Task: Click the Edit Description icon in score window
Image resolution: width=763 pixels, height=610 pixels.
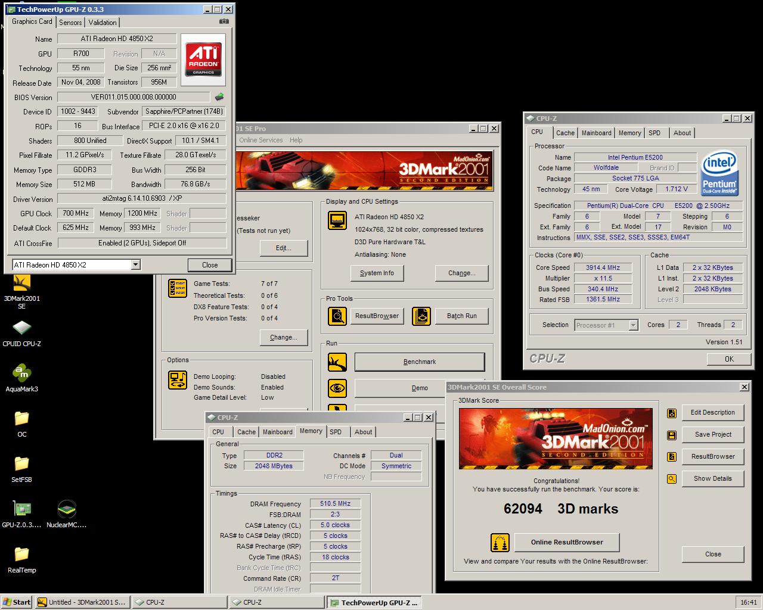Action: (672, 413)
